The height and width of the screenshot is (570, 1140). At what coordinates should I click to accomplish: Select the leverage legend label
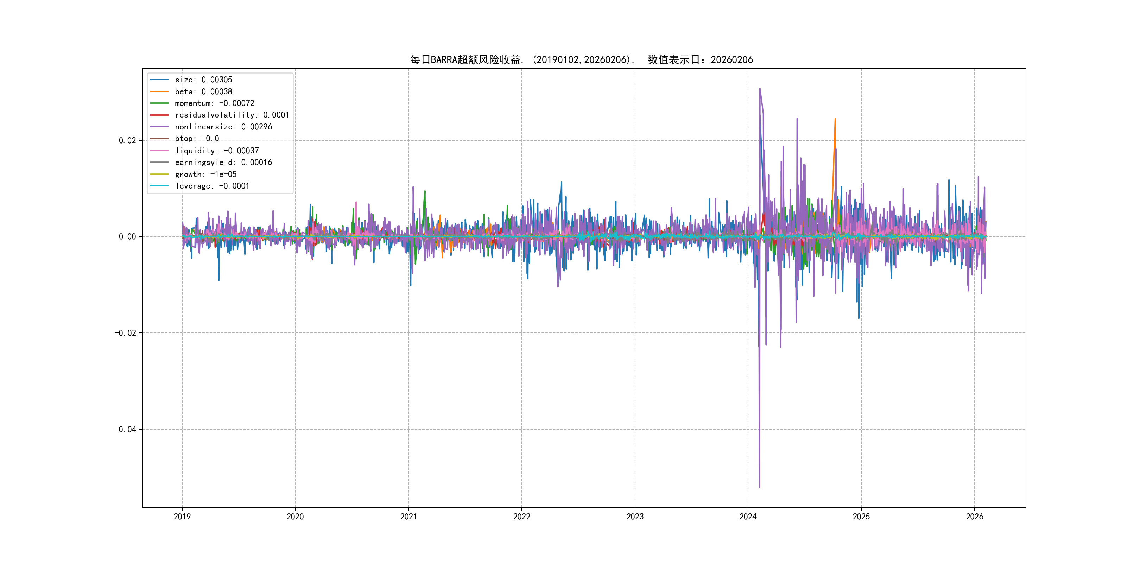tap(212, 186)
